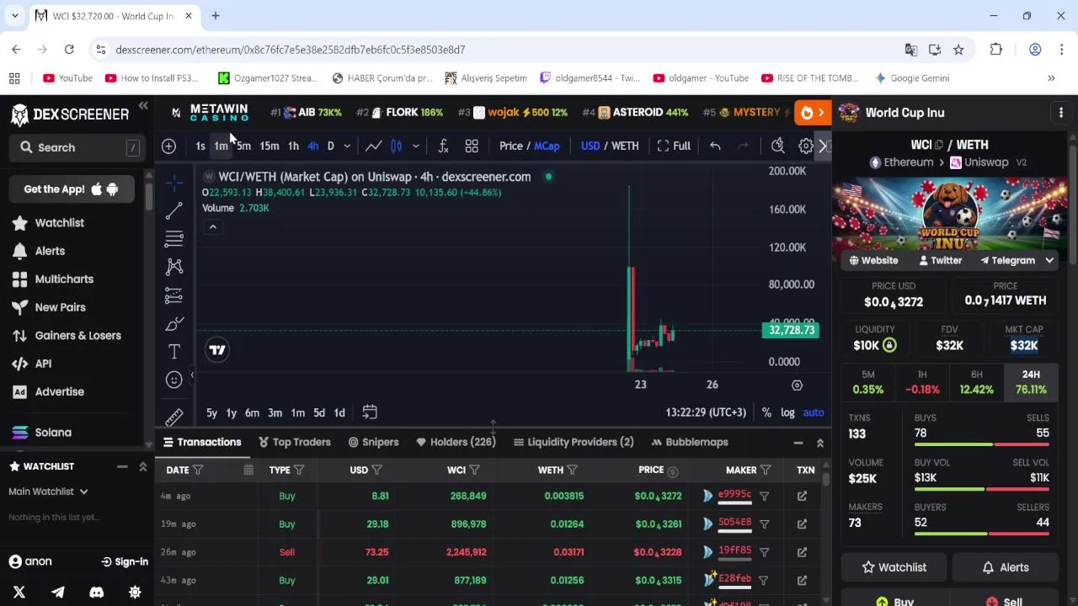Open the token options three-dot menu
Viewport: 1078px width, 606px height.
pyautogui.click(x=1061, y=113)
